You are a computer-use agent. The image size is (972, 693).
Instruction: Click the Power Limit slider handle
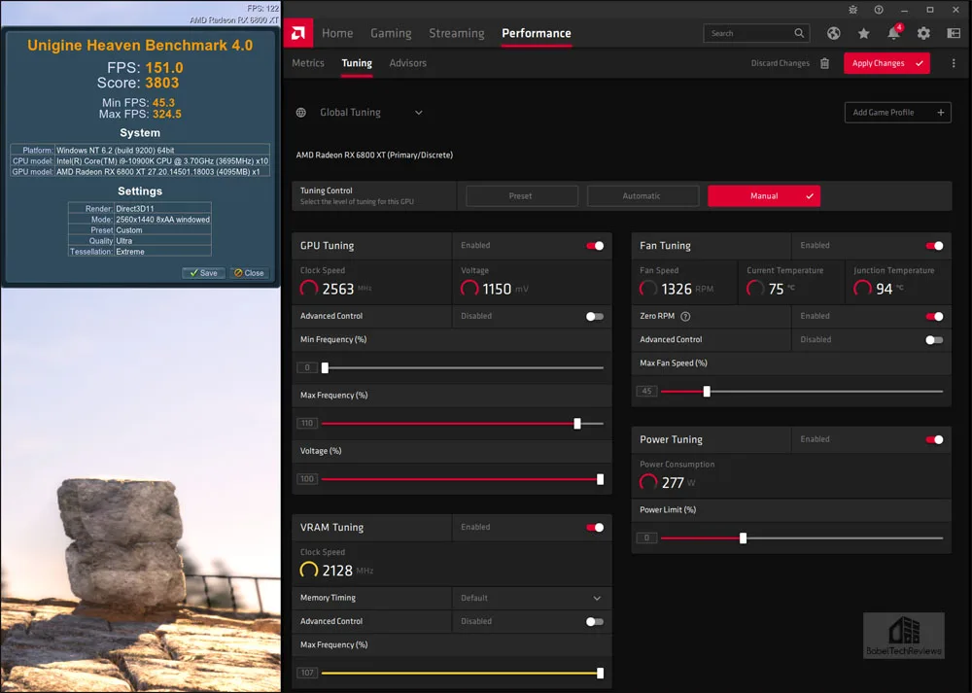743,538
